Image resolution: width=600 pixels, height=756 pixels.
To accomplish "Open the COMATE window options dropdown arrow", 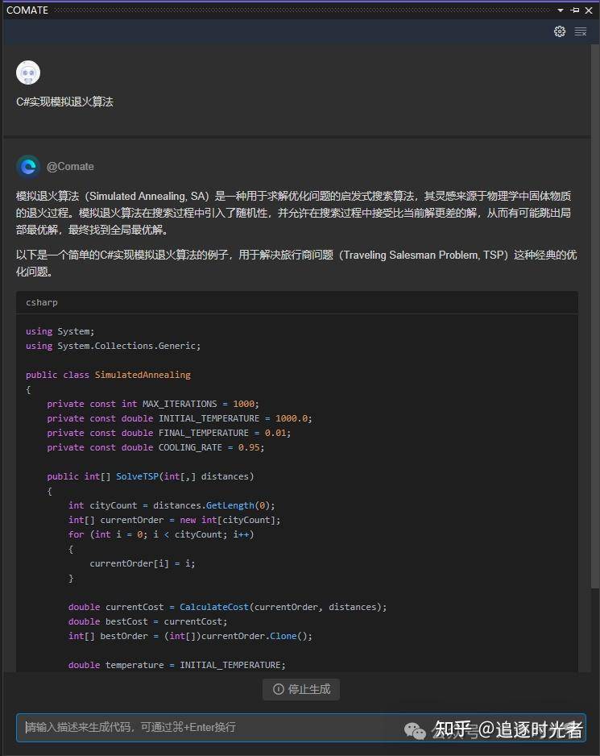I will pyautogui.click(x=561, y=10).
